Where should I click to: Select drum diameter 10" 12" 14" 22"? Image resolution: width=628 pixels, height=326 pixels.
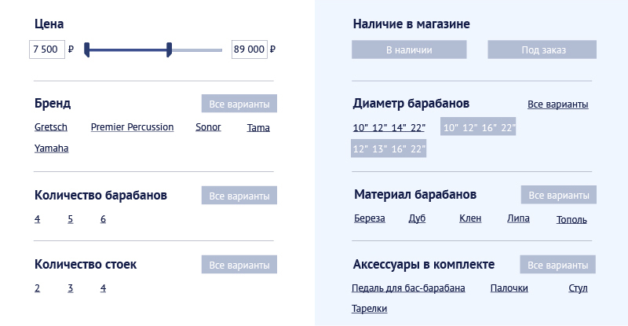pos(389,128)
